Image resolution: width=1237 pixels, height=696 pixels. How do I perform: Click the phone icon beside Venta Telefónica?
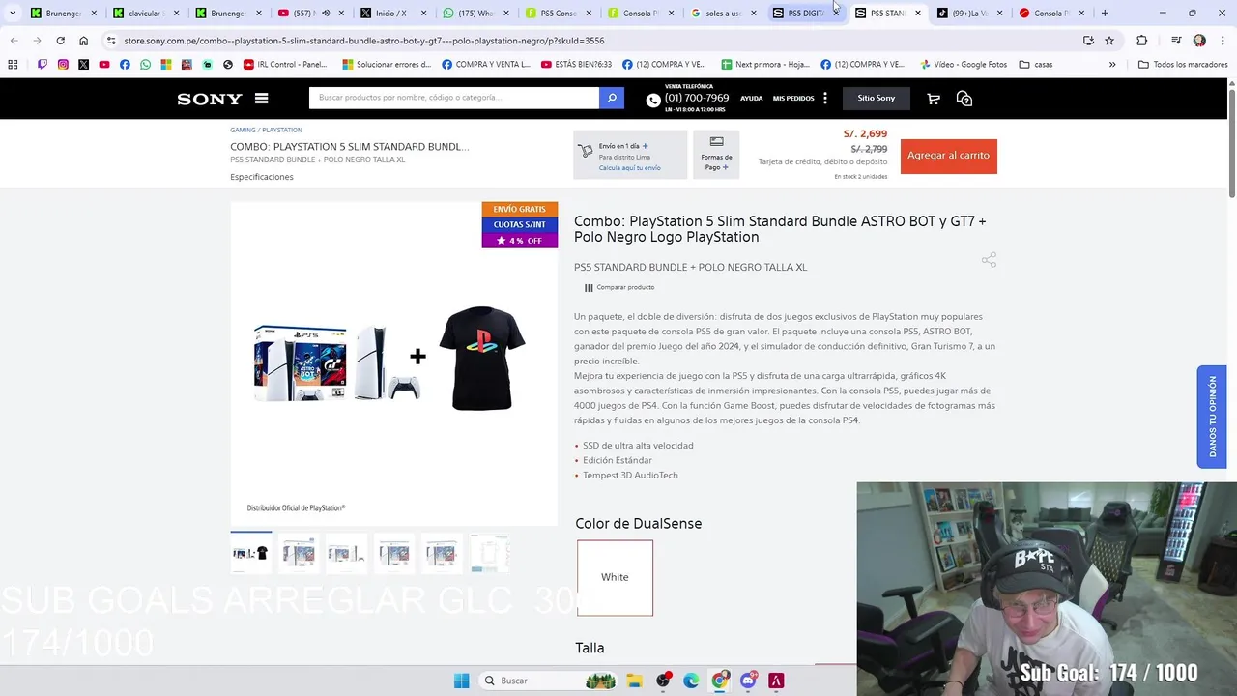(653, 100)
